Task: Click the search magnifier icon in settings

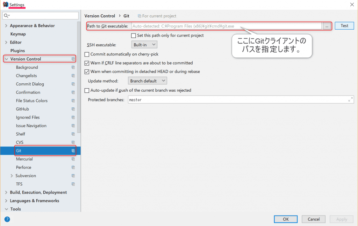Action: click(x=7, y=16)
